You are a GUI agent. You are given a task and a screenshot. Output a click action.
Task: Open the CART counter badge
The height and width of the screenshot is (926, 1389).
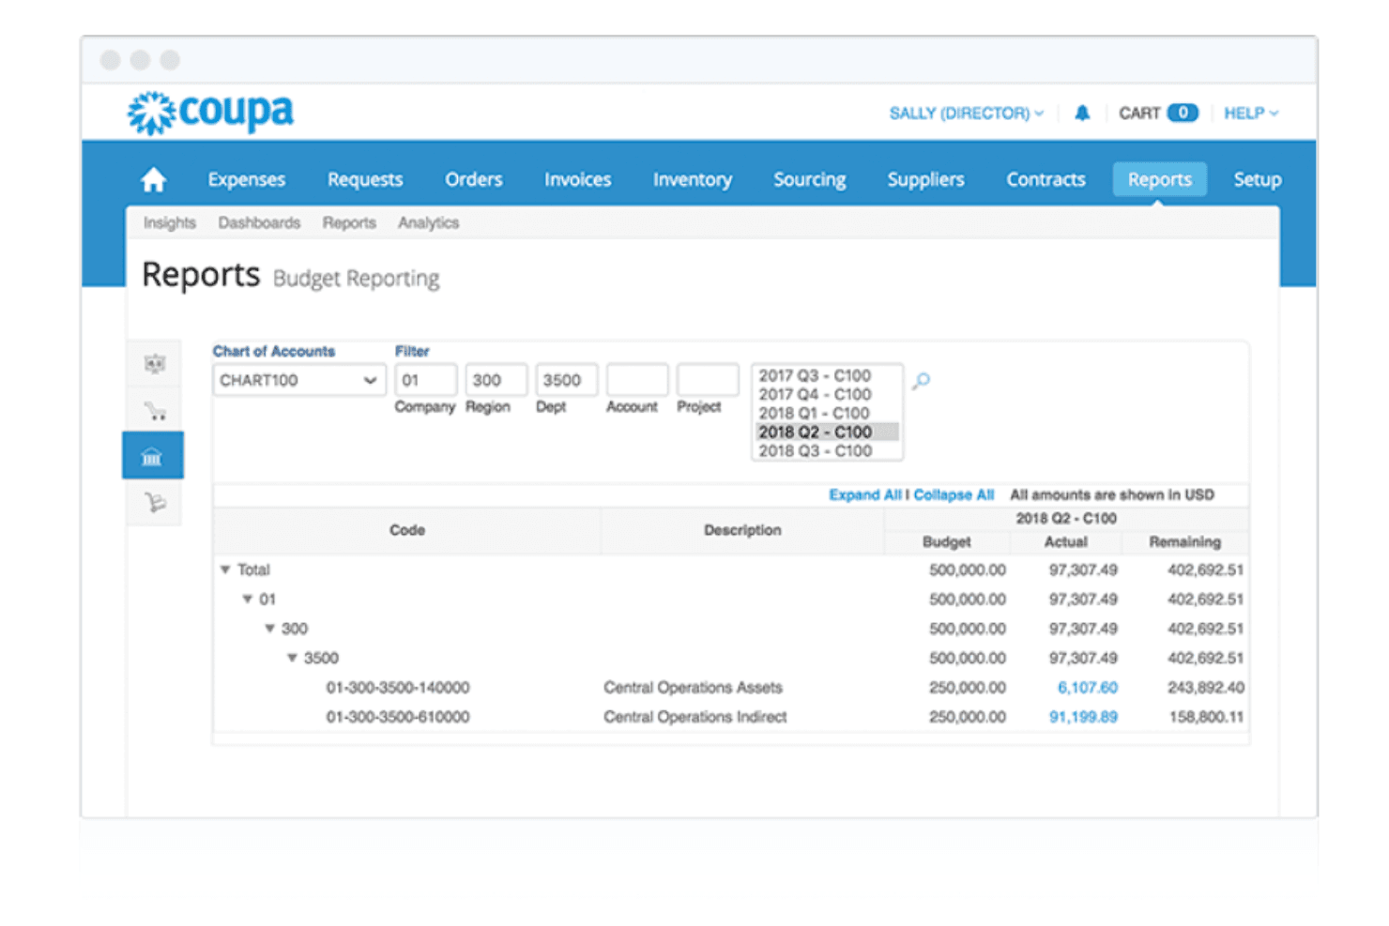(1183, 113)
